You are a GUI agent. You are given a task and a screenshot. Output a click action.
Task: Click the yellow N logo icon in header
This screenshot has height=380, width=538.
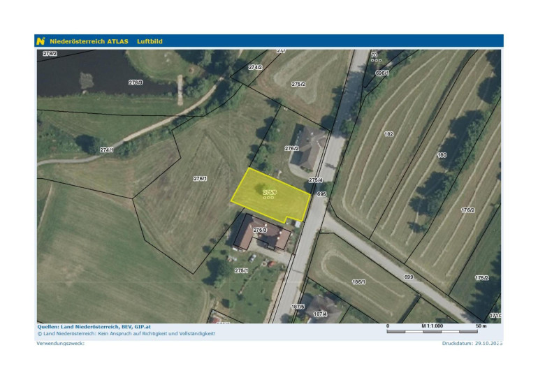41,41
